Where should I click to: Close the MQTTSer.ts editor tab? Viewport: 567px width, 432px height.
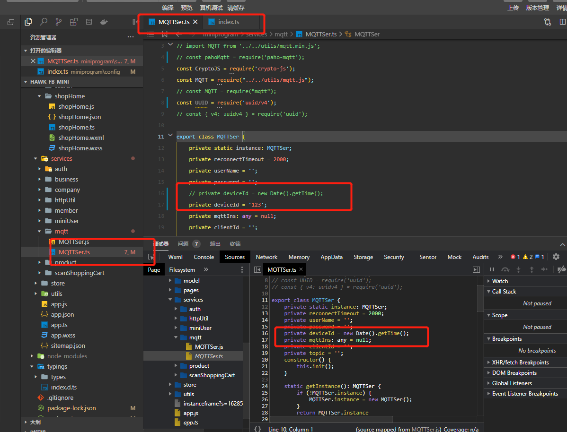(x=195, y=22)
